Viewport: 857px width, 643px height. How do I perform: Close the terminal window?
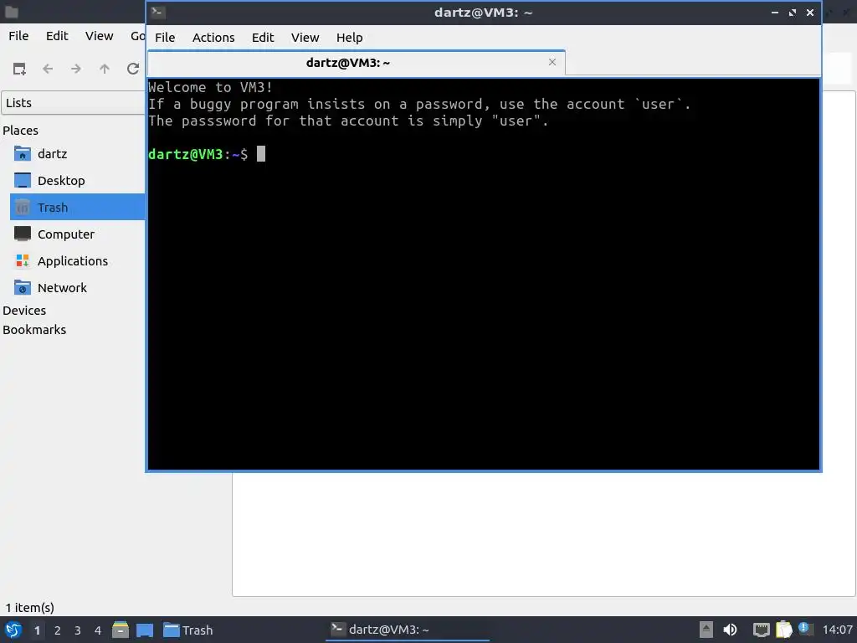[809, 12]
